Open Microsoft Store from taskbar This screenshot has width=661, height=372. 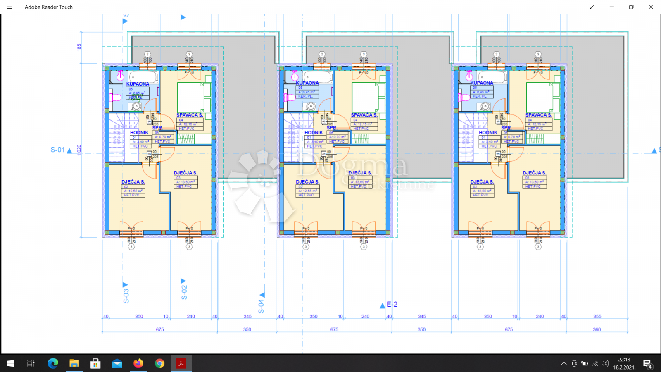[96, 363]
